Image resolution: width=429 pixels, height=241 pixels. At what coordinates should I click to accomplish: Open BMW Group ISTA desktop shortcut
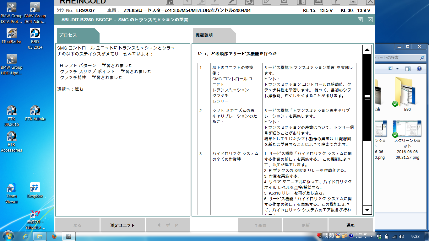12,13
